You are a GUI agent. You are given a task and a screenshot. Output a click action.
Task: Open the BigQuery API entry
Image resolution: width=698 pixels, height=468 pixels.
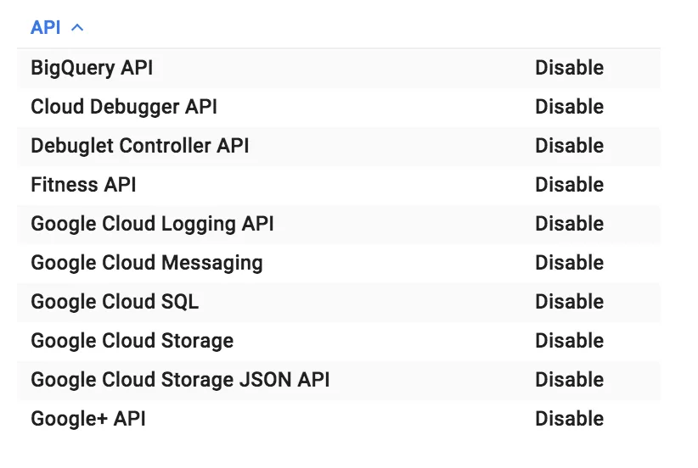(x=92, y=68)
